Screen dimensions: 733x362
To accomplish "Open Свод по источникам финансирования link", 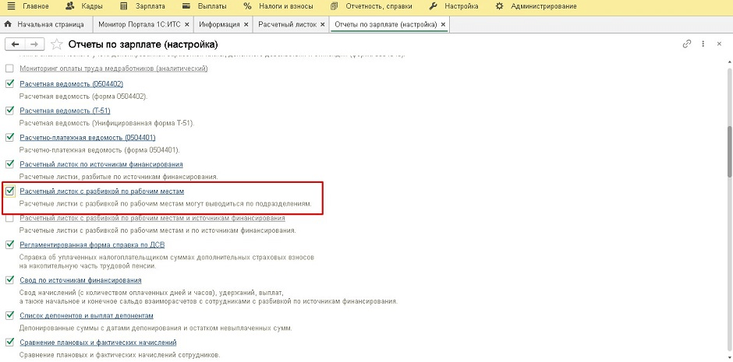I will (80, 280).
